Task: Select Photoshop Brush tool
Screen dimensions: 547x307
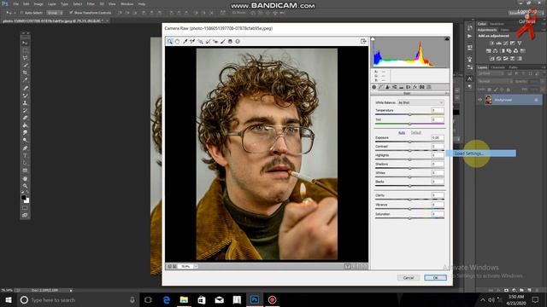Action: [25, 96]
